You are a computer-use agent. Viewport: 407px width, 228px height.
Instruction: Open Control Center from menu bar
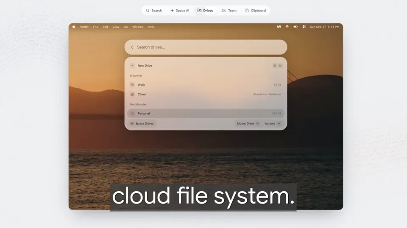[x=304, y=27]
